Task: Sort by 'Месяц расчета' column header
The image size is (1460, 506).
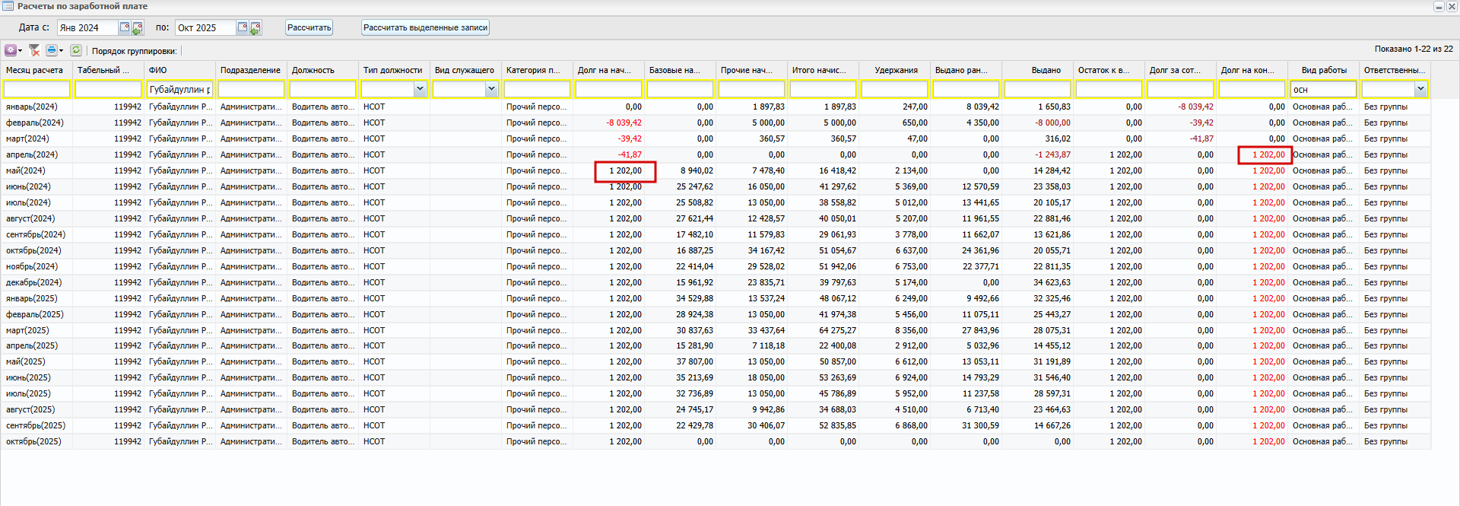Action: 35,70
